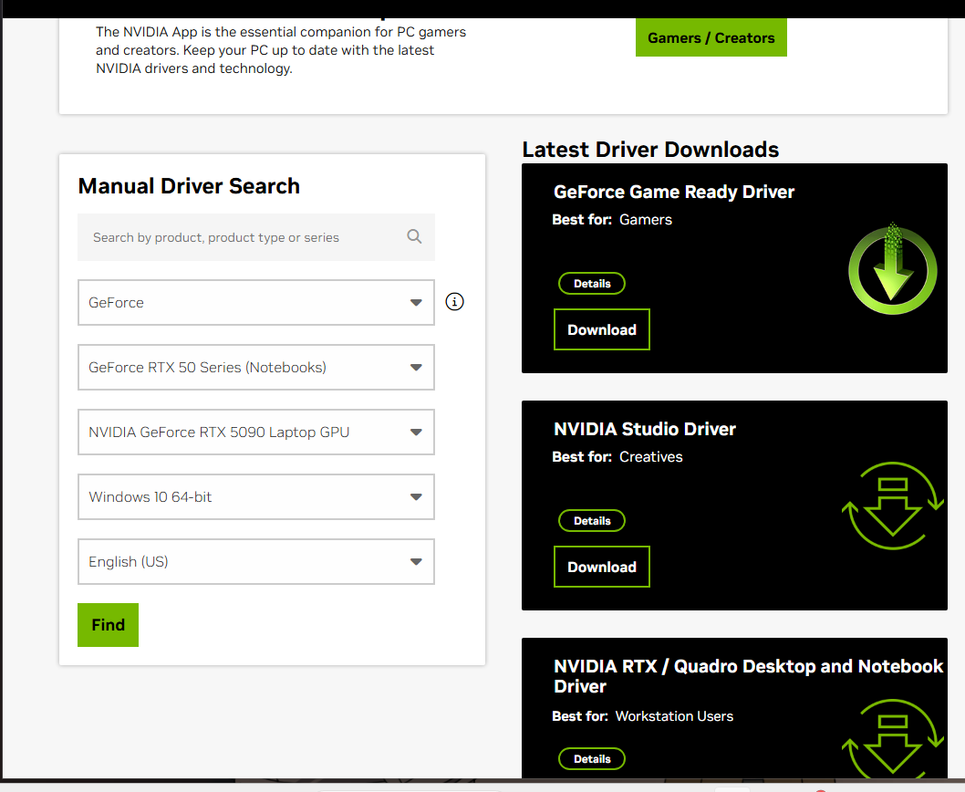Expand the GeForce RTX 50 Series (Notebooks) dropdown

pos(255,368)
